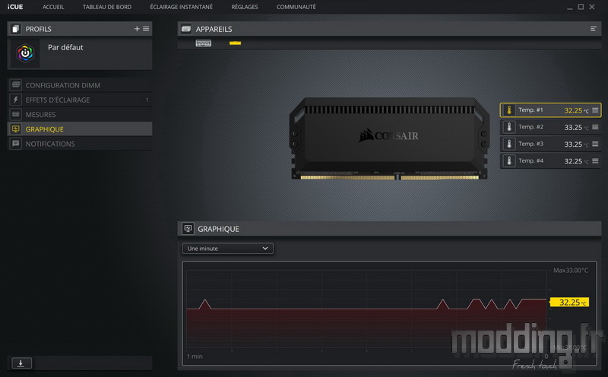
Task: Click the Mesures sidebar icon
Action: pos(15,115)
